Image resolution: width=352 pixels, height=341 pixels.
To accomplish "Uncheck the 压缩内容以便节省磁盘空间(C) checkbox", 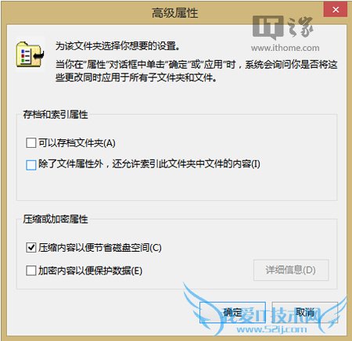I will (x=31, y=247).
